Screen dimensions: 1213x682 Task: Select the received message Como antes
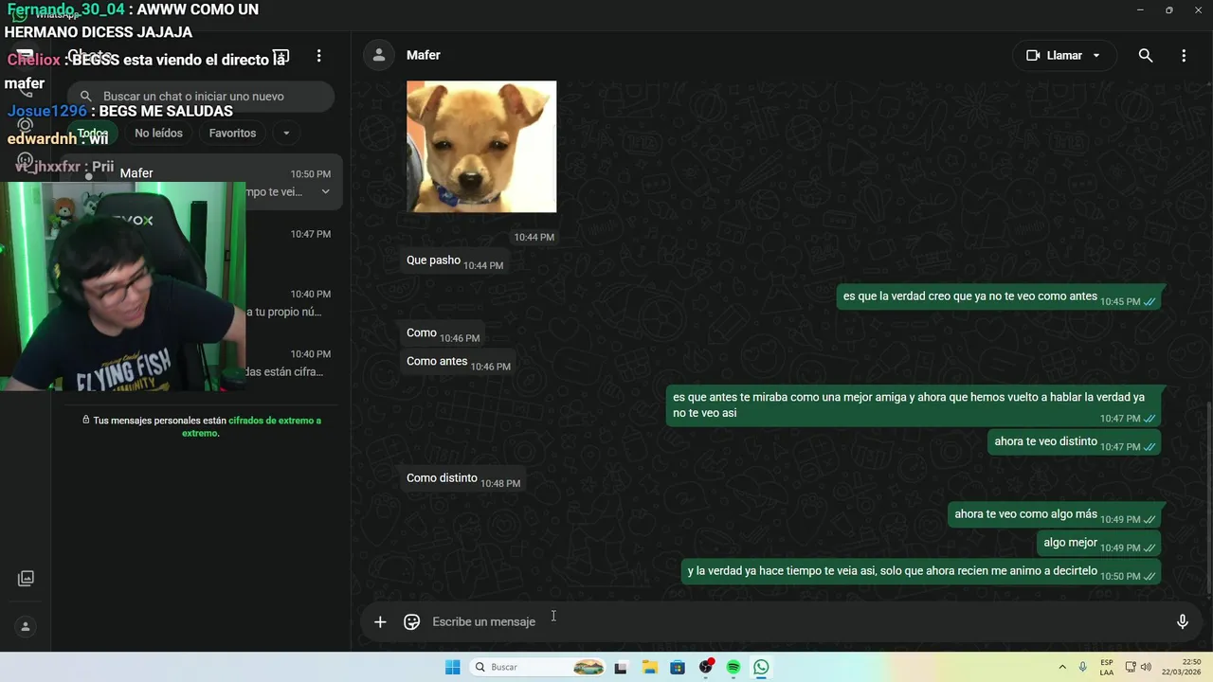coord(459,362)
